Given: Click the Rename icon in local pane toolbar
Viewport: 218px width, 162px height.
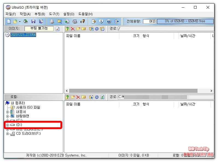Looking at the screenshot, I should (83, 97).
